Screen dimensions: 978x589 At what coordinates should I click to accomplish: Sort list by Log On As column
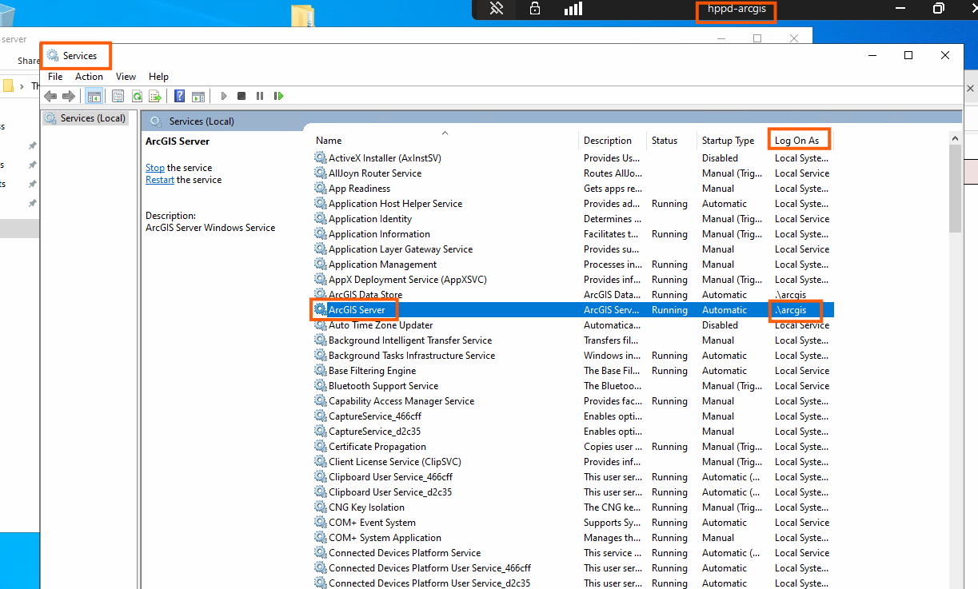tap(796, 141)
